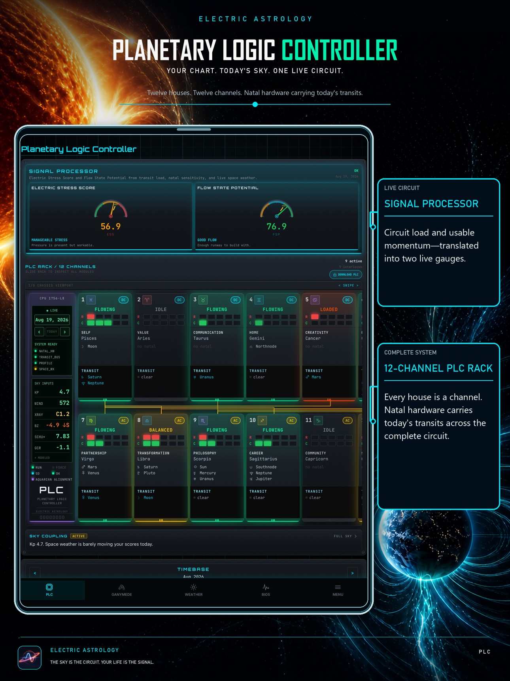This screenshot has width=510, height=681.
Task: Toggle the DC badge on channel 1
Action: [123, 300]
